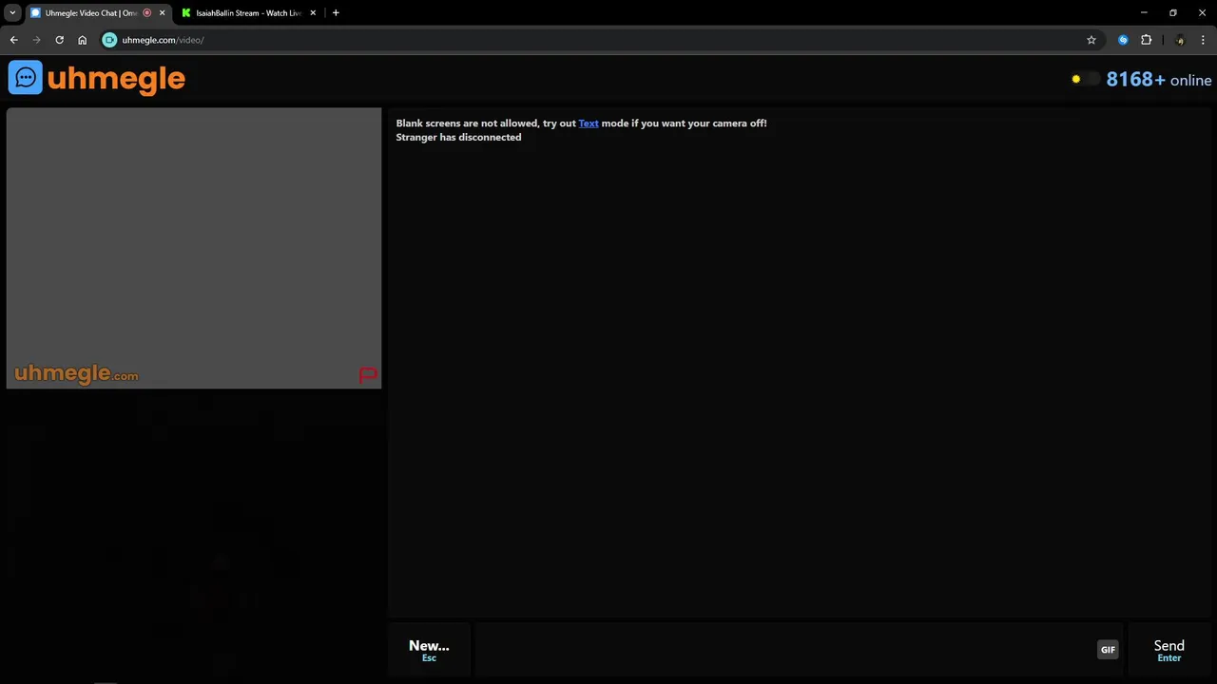Click the uhmegle.com watermark on the video
The height and width of the screenshot is (684, 1217).
[x=76, y=373]
